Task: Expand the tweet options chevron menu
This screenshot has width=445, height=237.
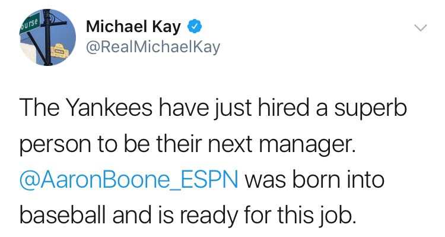Action: 420,27
